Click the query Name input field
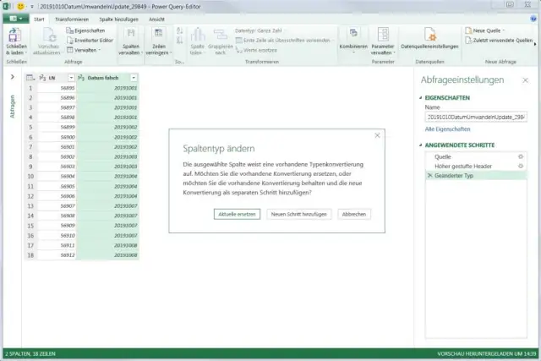This screenshot has width=541, height=361. tap(475, 117)
